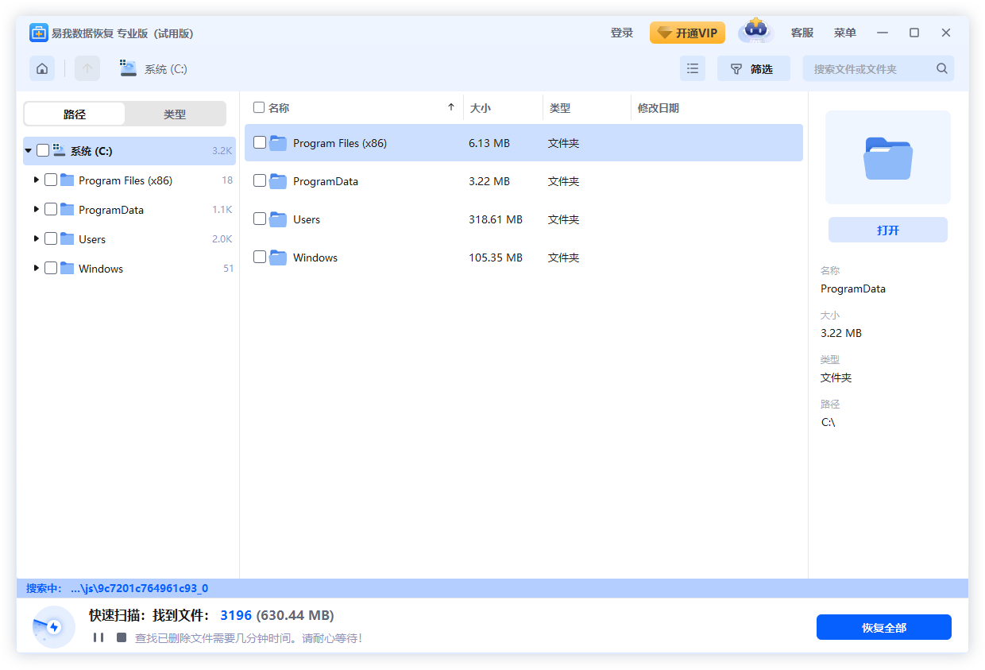Viewport: 985px width, 670px height.
Task: Click the search magnifier icon
Action: (x=941, y=68)
